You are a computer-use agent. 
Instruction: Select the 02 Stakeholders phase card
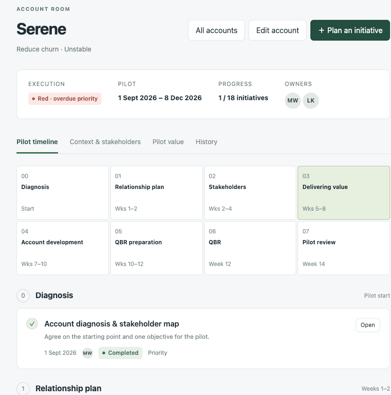[x=250, y=193]
